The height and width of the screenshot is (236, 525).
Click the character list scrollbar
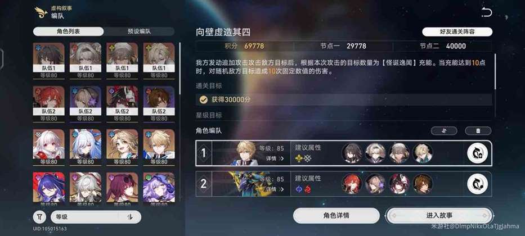click(x=180, y=69)
